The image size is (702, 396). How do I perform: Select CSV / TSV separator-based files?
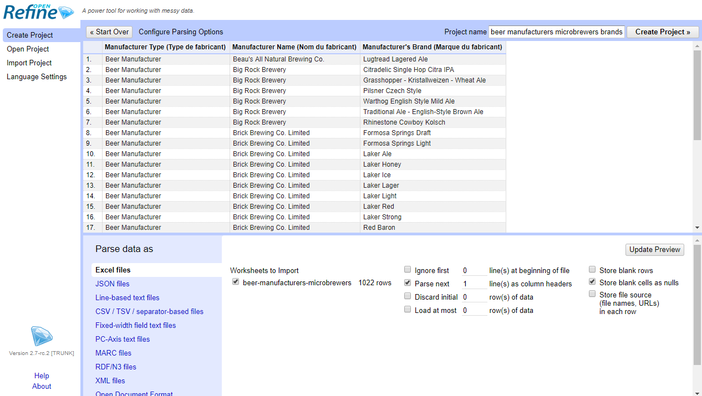click(149, 311)
